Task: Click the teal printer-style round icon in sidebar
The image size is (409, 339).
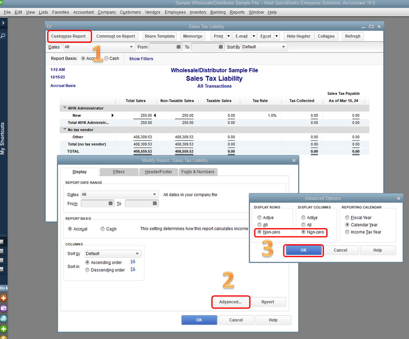Action: click(4, 319)
